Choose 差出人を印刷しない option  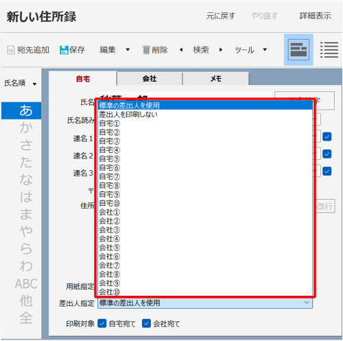point(205,115)
